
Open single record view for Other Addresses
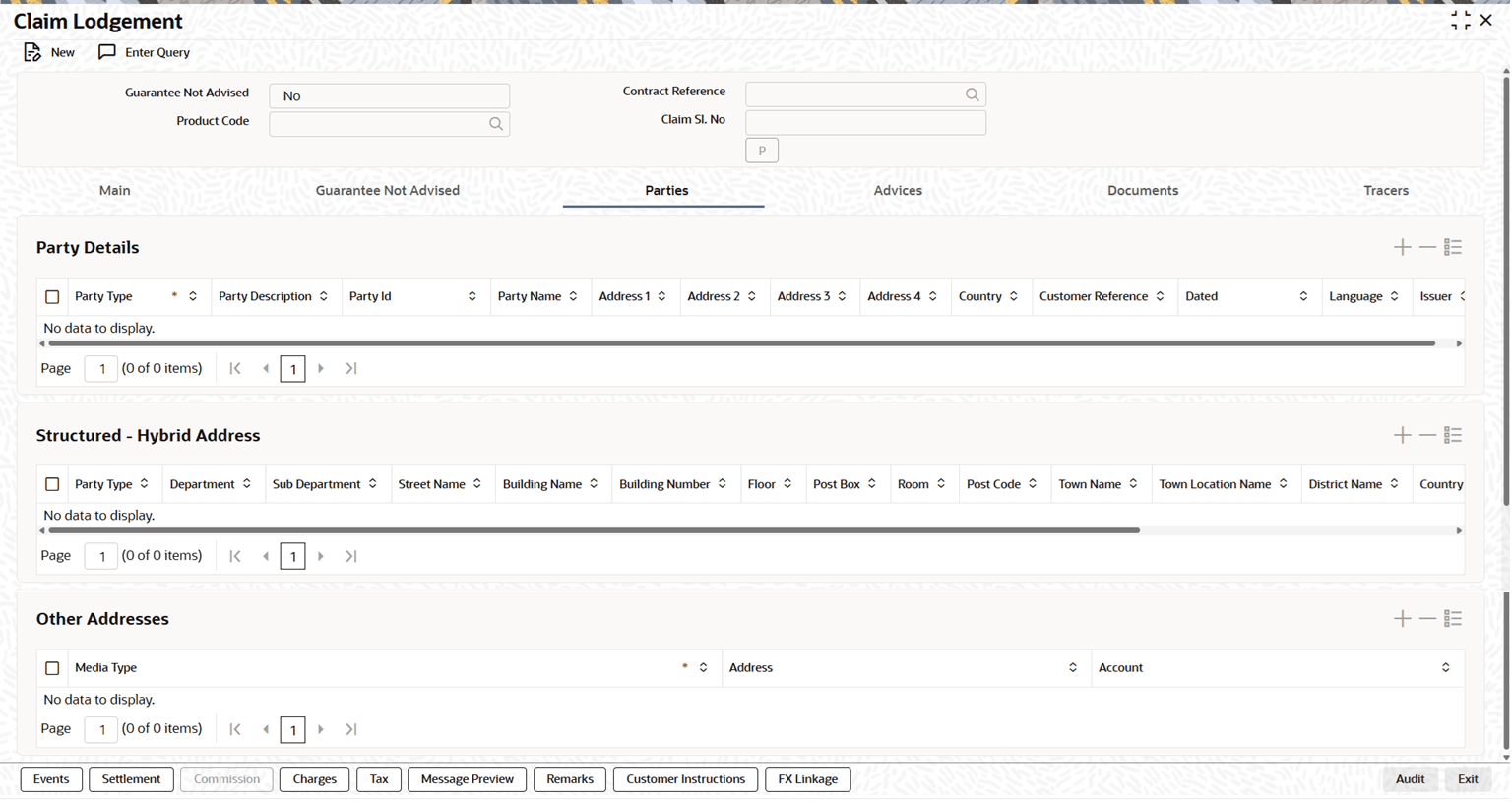(1453, 619)
